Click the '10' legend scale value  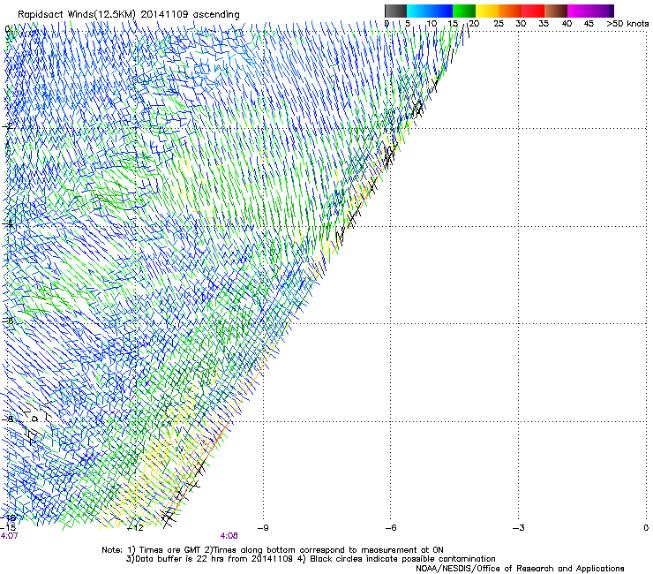[432, 24]
